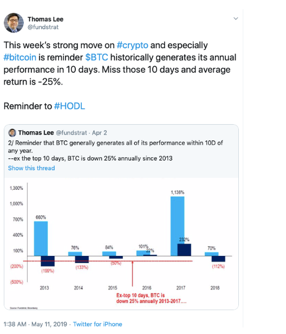Open the BTC performance chart image
The image size is (286, 334).
(x=121, y=243)
